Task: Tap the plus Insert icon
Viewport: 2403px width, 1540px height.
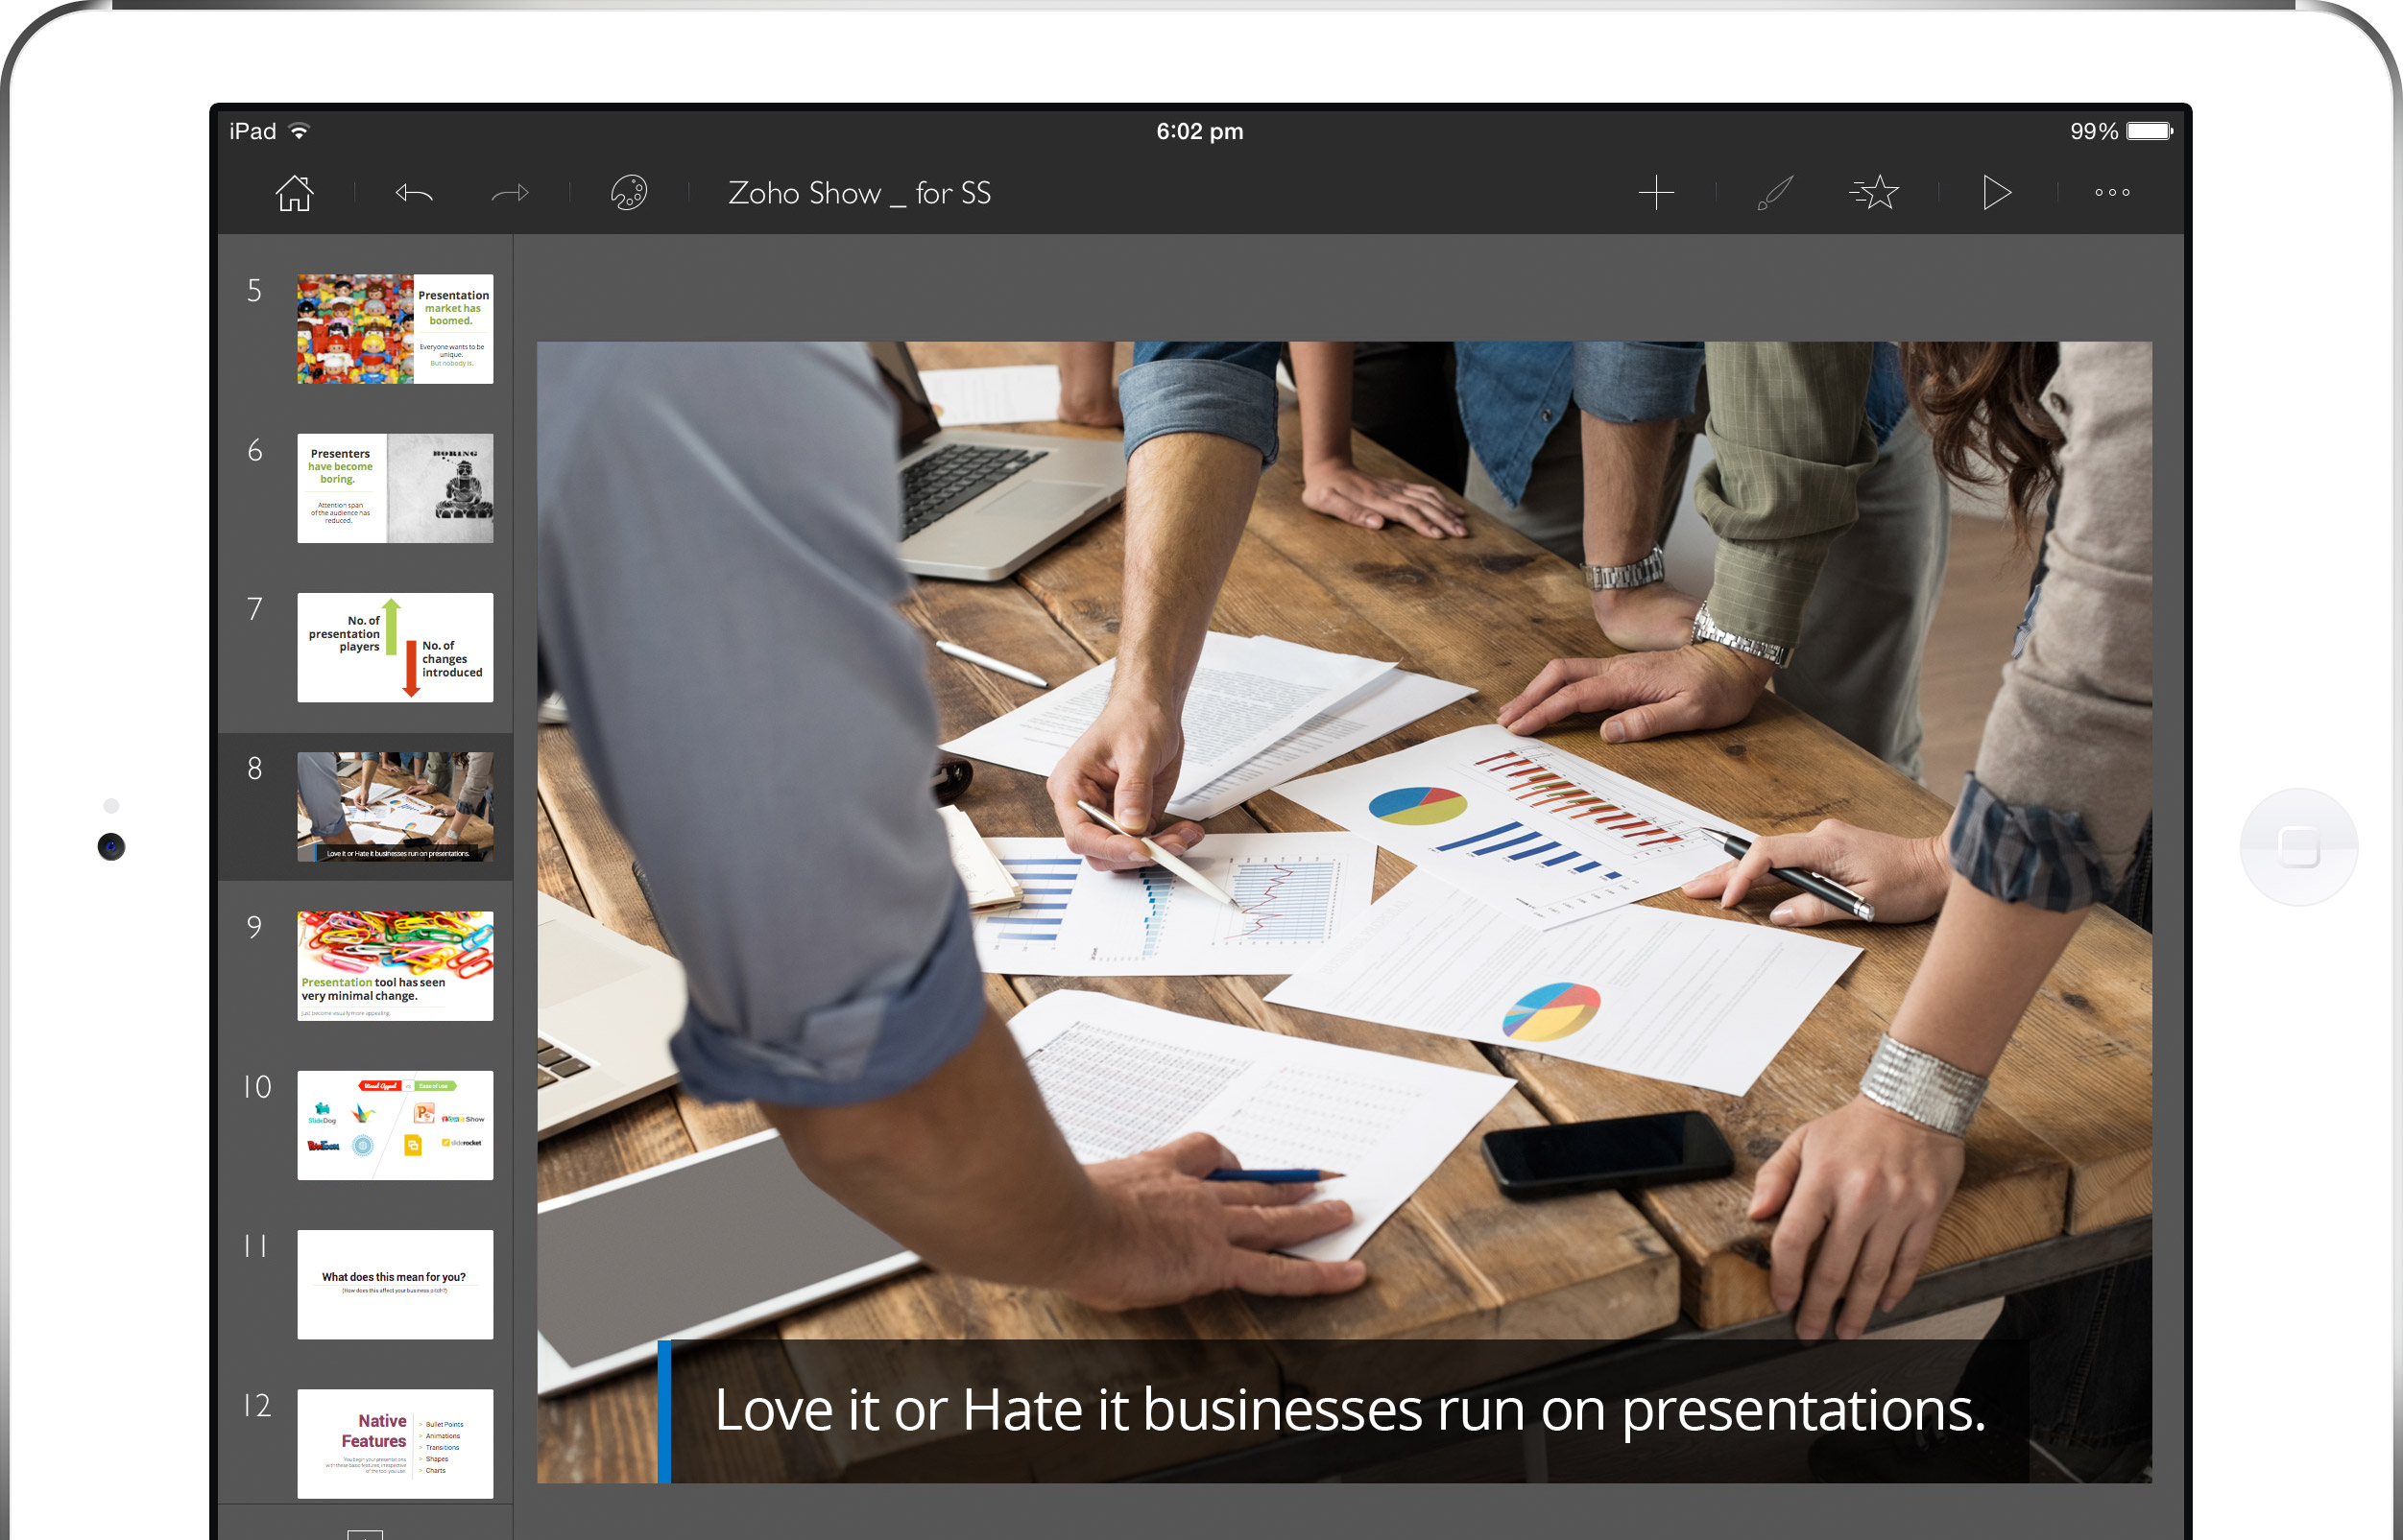Action: click(1656, 192)
